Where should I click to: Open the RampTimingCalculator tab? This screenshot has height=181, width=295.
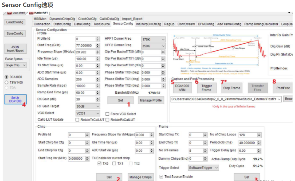(261, 24)
